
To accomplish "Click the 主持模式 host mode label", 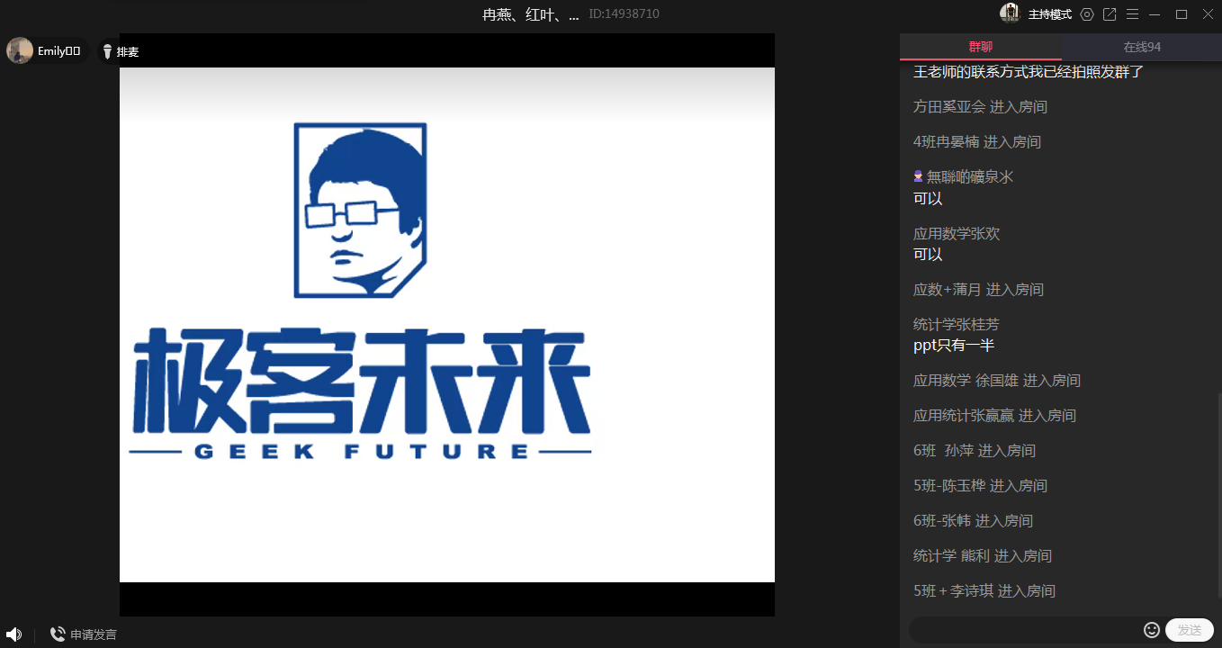I will [x=1049, y=14].
